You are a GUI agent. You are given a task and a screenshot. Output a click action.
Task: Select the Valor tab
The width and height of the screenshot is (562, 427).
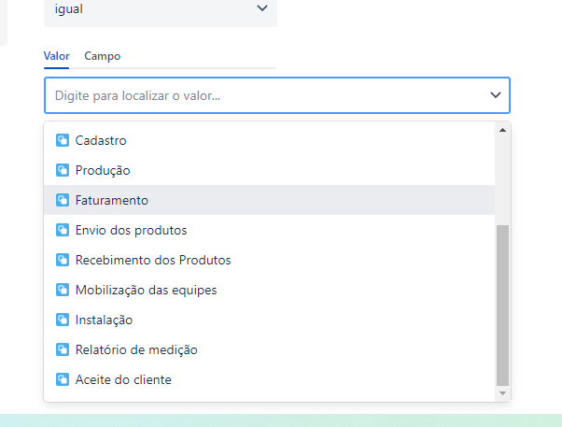(x=56, y=56)
